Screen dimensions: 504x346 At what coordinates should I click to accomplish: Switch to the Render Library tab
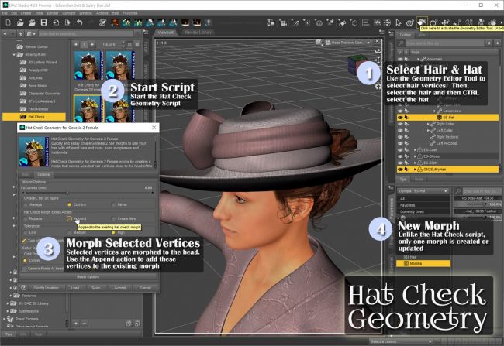(x=198, y=33)
